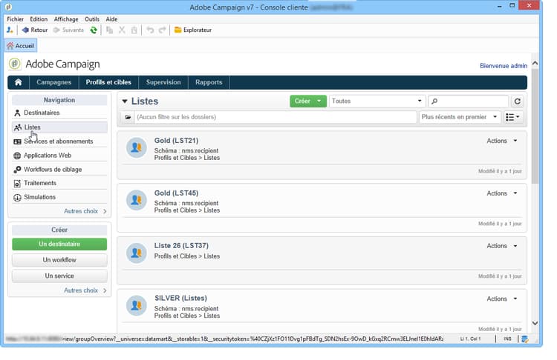Switch to the Supervision tab
The width and height of the screenshot is (557, 360).
coord(163,82)
